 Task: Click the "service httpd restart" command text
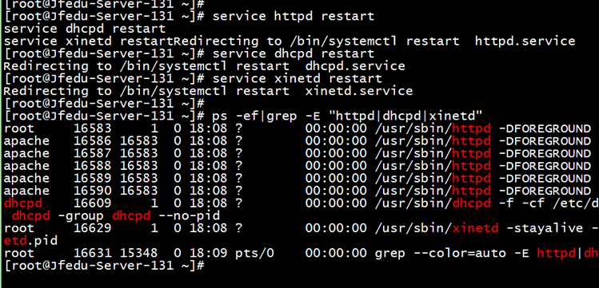pyautogui.click(x=293, y=17)
